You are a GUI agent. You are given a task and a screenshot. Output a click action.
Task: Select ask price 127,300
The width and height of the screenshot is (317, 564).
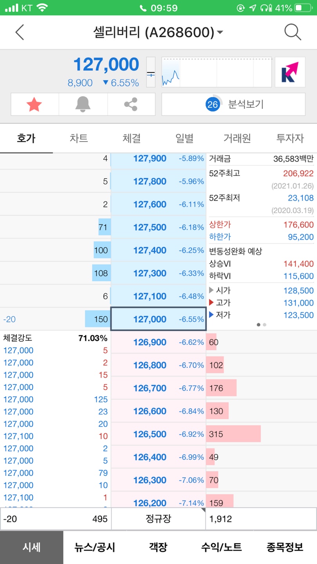[x=158, y=273]
